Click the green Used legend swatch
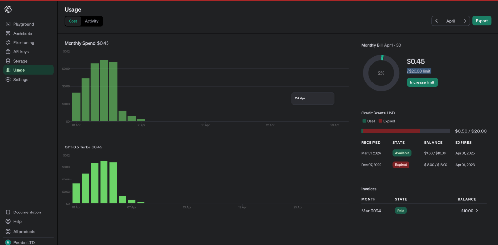This screenshot has height=245, width=498. pos(364,121)
